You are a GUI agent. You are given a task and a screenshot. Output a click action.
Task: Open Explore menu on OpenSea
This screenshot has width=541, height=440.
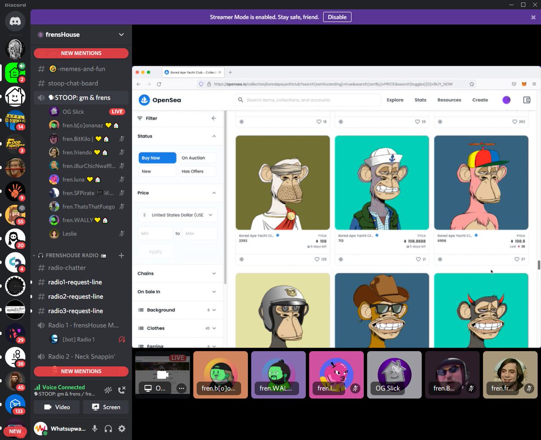[x=395, y=100]
